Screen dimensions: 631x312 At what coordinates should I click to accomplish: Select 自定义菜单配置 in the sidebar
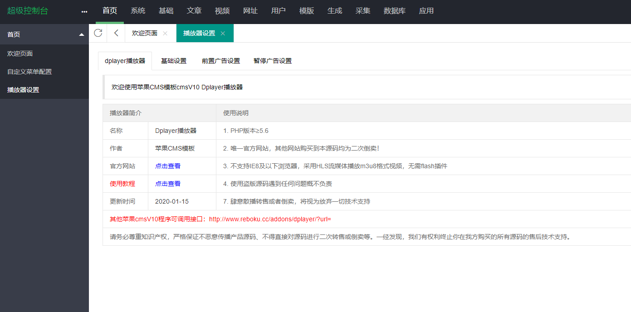(x=29, y=71)
